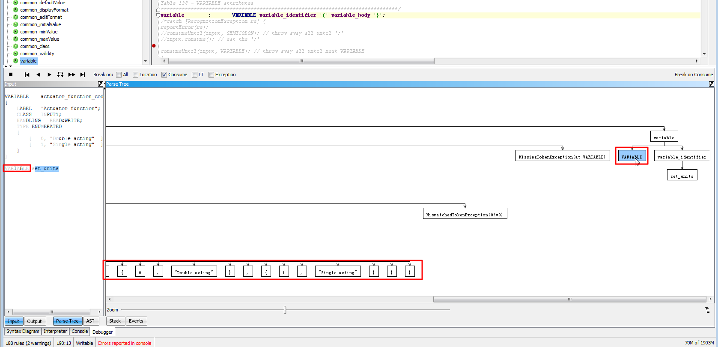Show the AST view

click(90, 321)
